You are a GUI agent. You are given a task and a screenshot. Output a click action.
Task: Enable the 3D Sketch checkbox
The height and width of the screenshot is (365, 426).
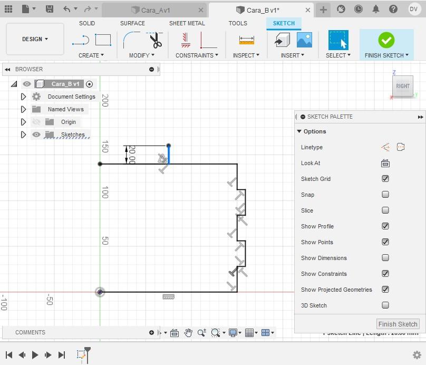tap(385, 305)
